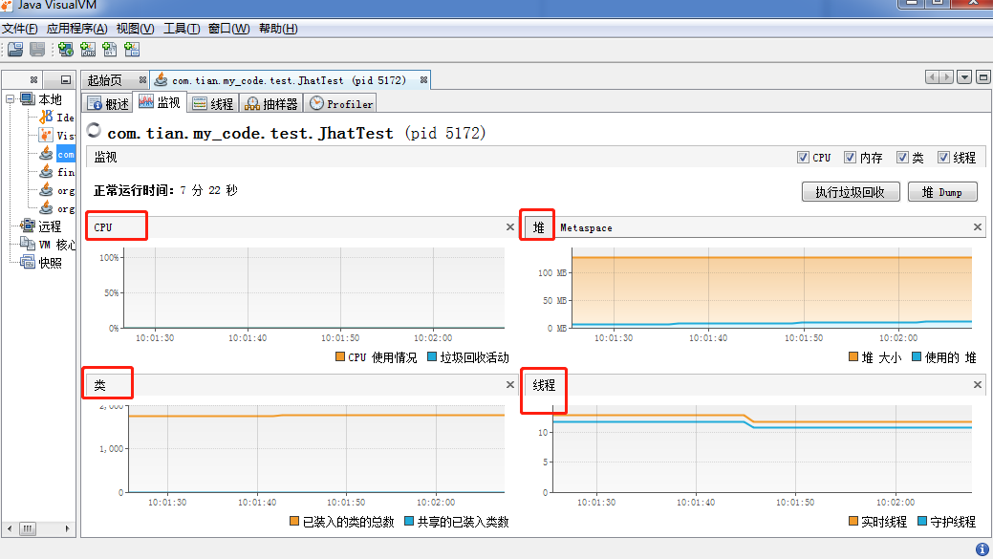
Task: Click the 共享的已装入类数 legend swatch
Action: pyautogui.click(x=408, y=521)
